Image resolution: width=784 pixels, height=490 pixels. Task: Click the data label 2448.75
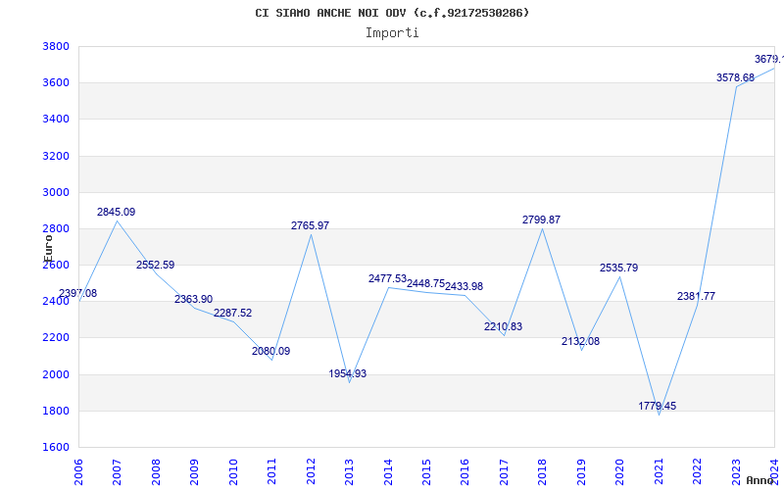click(425, 284)
